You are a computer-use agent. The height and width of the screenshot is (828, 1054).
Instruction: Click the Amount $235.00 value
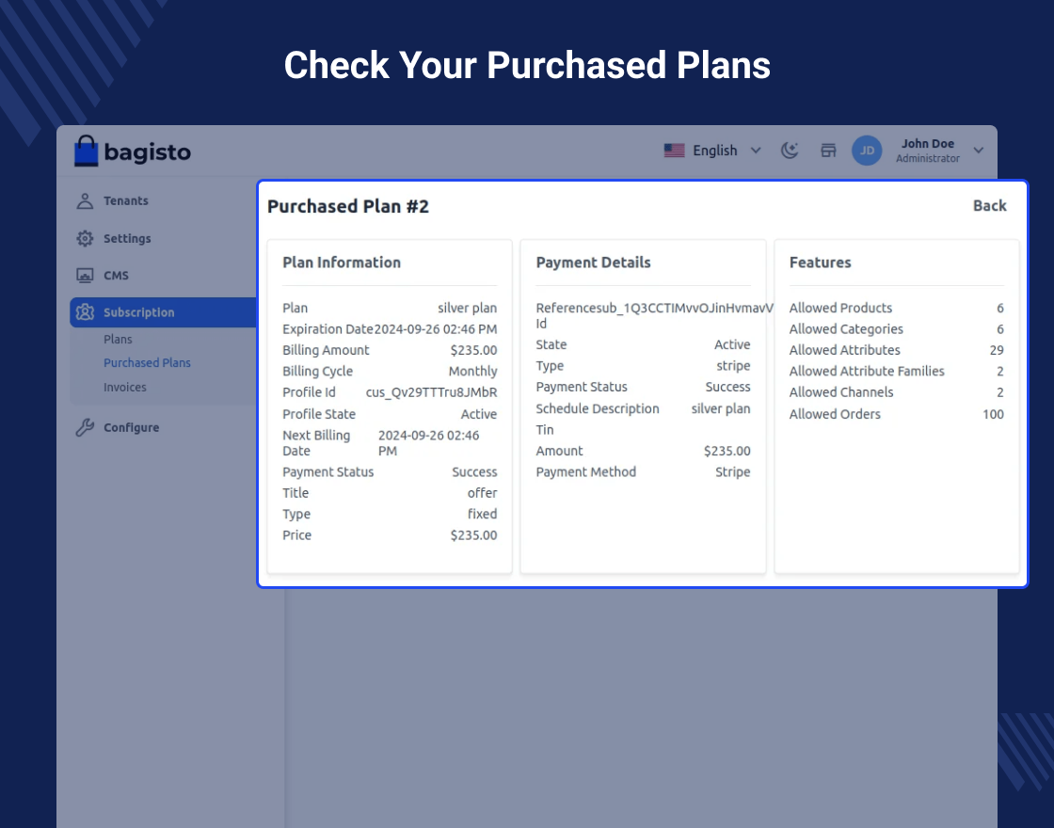tap(727, 451)
